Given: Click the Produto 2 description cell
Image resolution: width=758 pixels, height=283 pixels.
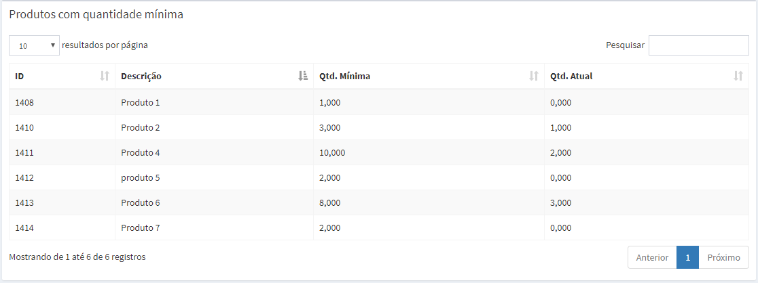Looking at the screenshot, I should (x=140, y=128).
